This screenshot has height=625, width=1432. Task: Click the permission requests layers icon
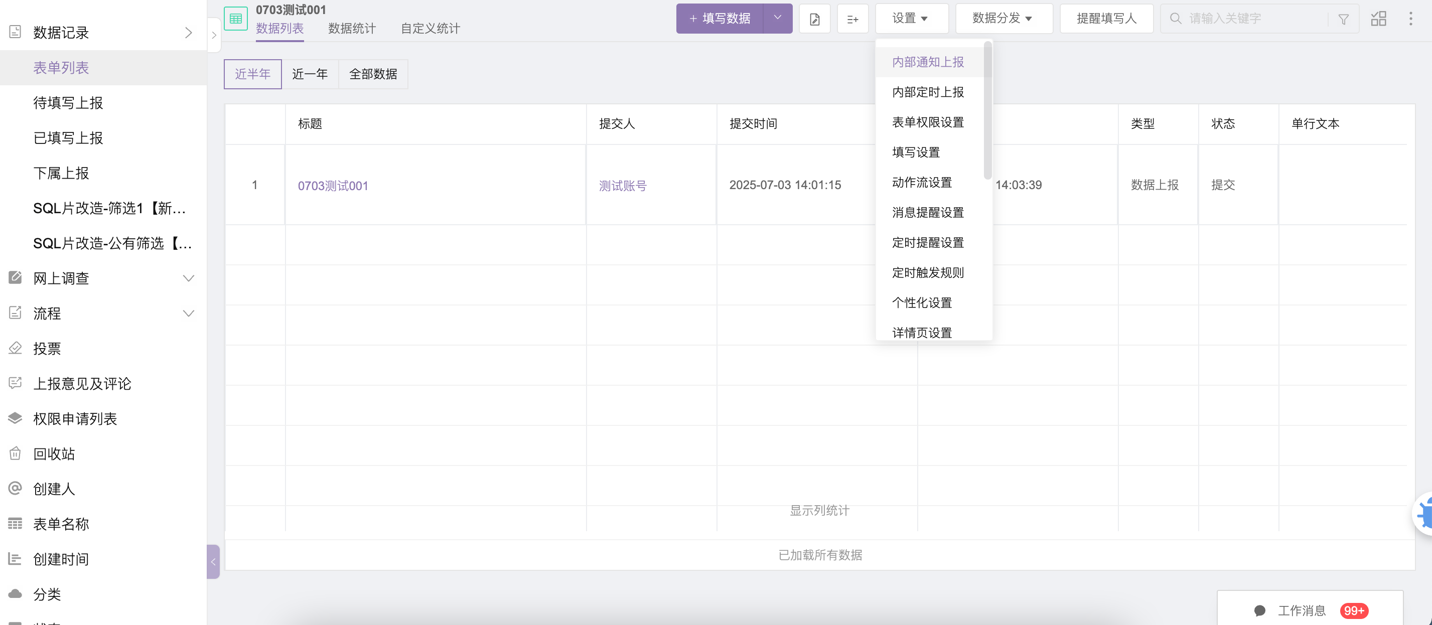click(15, 418)
